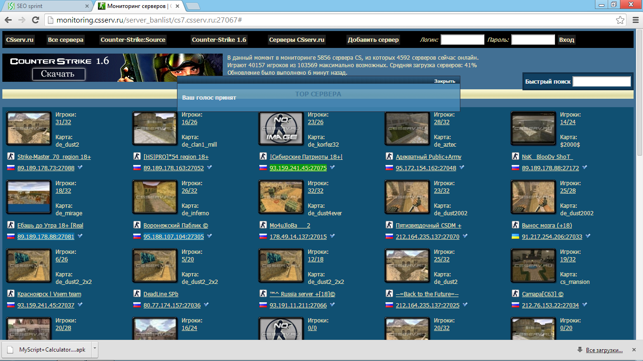
Task: Focus the Пароль input field
Action: pyautogui.click(x=533, y=40)
